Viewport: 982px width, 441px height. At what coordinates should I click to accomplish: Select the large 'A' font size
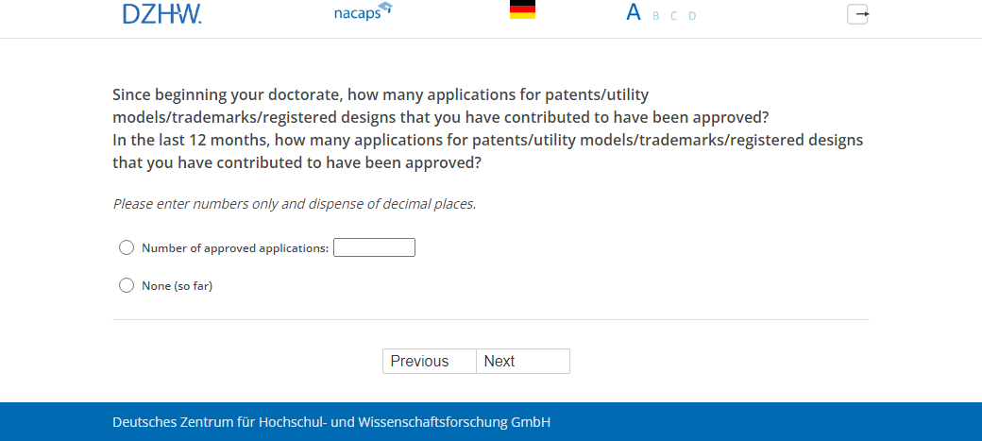point(634,13)
